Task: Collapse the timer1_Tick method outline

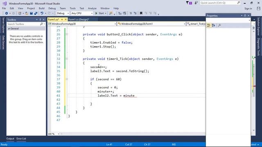Action: pyautogui.click(x=67, y=59)
